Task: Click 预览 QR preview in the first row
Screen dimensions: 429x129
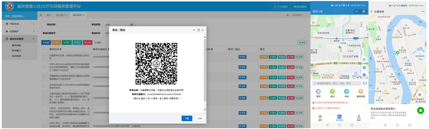Action: coord(242,57)
